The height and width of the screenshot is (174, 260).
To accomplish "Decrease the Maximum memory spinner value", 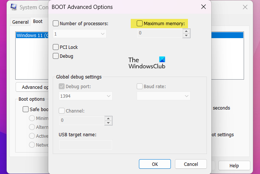I will pyautogui.click(x=186, y=36).
